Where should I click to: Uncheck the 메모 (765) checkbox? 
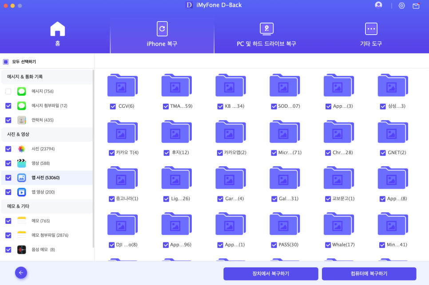click(8, 221)
